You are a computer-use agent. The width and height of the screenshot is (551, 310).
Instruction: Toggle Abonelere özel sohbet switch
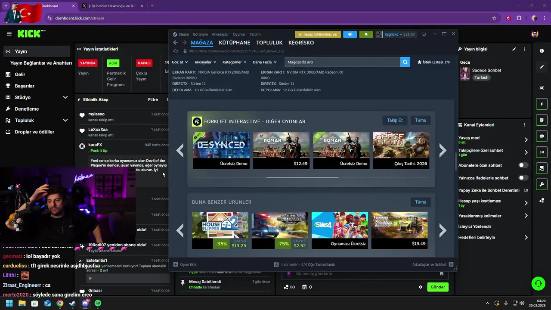523,165
